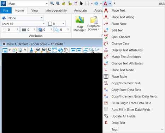Open the active line style dropdown
165x133 pixels.
click(x=10, y=30)
